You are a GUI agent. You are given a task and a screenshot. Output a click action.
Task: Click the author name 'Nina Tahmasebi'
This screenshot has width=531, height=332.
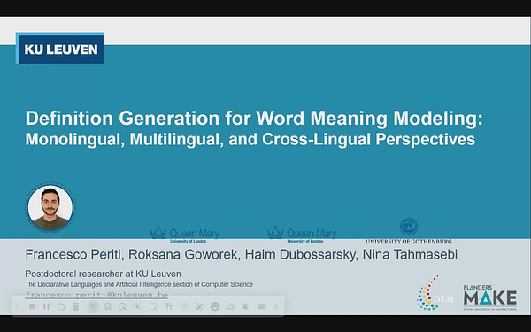coord(410,254)
